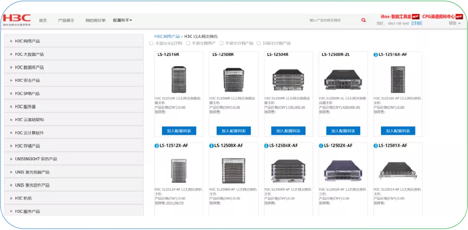Screen dimensions: 468x230
Task: Expand H3C 云基础架构 category
Action: [74, 120]
